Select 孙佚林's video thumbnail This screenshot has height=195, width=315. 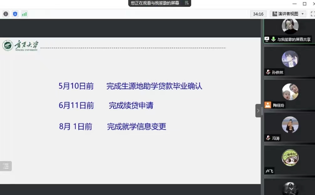point(290,59)
